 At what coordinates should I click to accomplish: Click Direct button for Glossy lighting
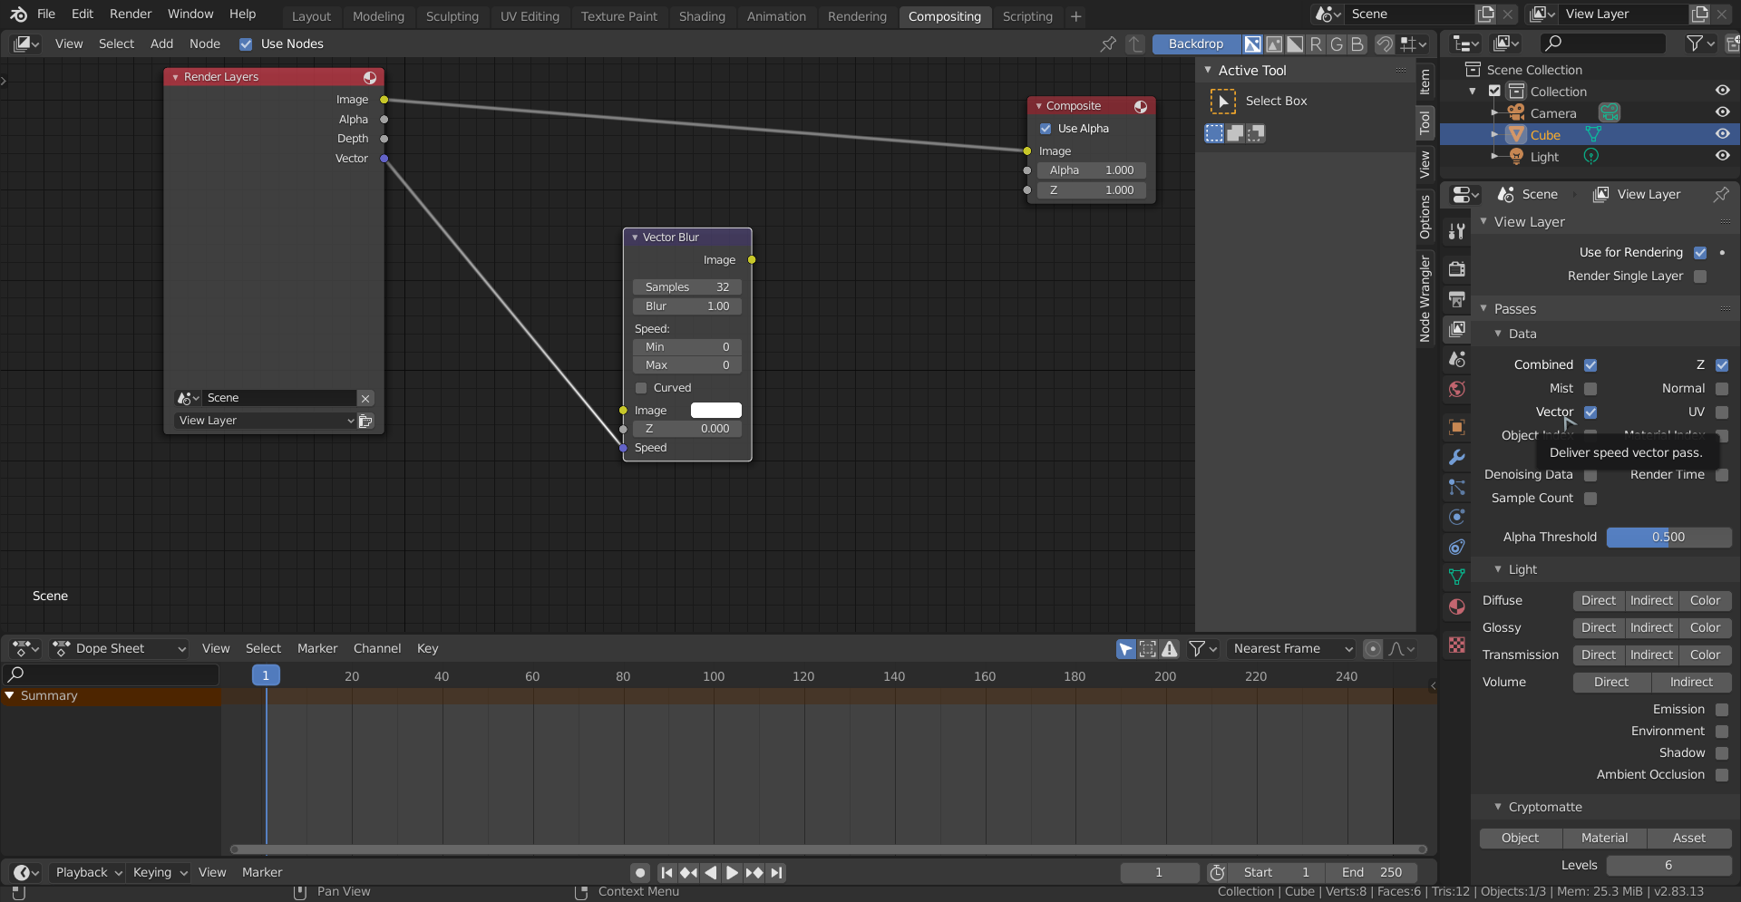click(1598, 627)
